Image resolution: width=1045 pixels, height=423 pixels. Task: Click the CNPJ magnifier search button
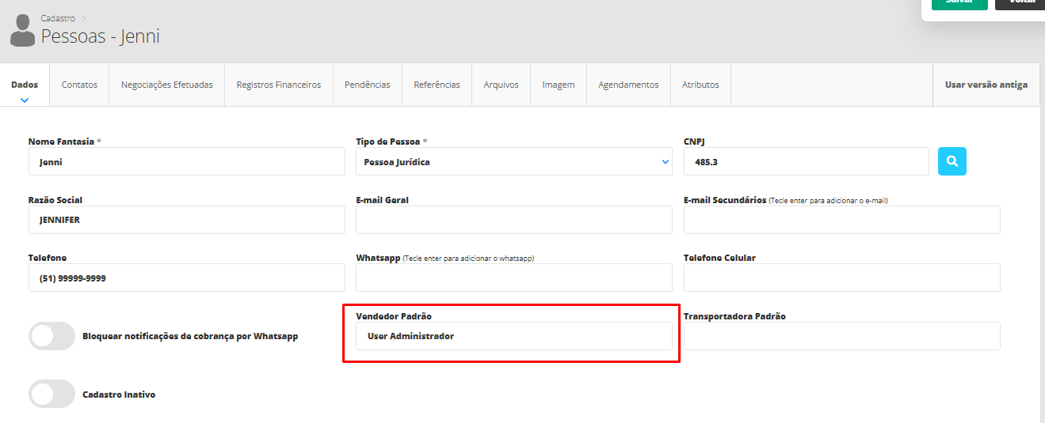pyautogui.click(x=952, y=161)
